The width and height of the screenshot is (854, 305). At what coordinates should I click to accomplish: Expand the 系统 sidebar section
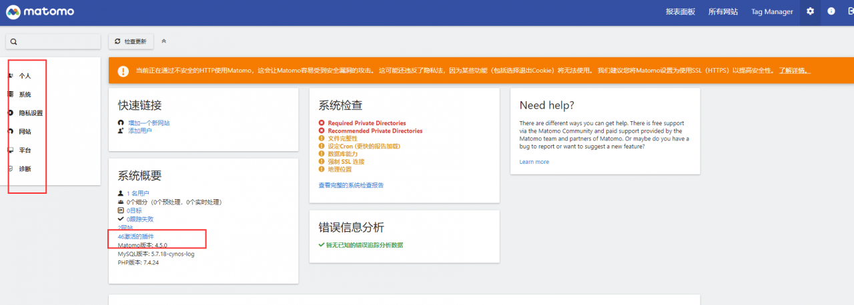[x=25, y=95]
